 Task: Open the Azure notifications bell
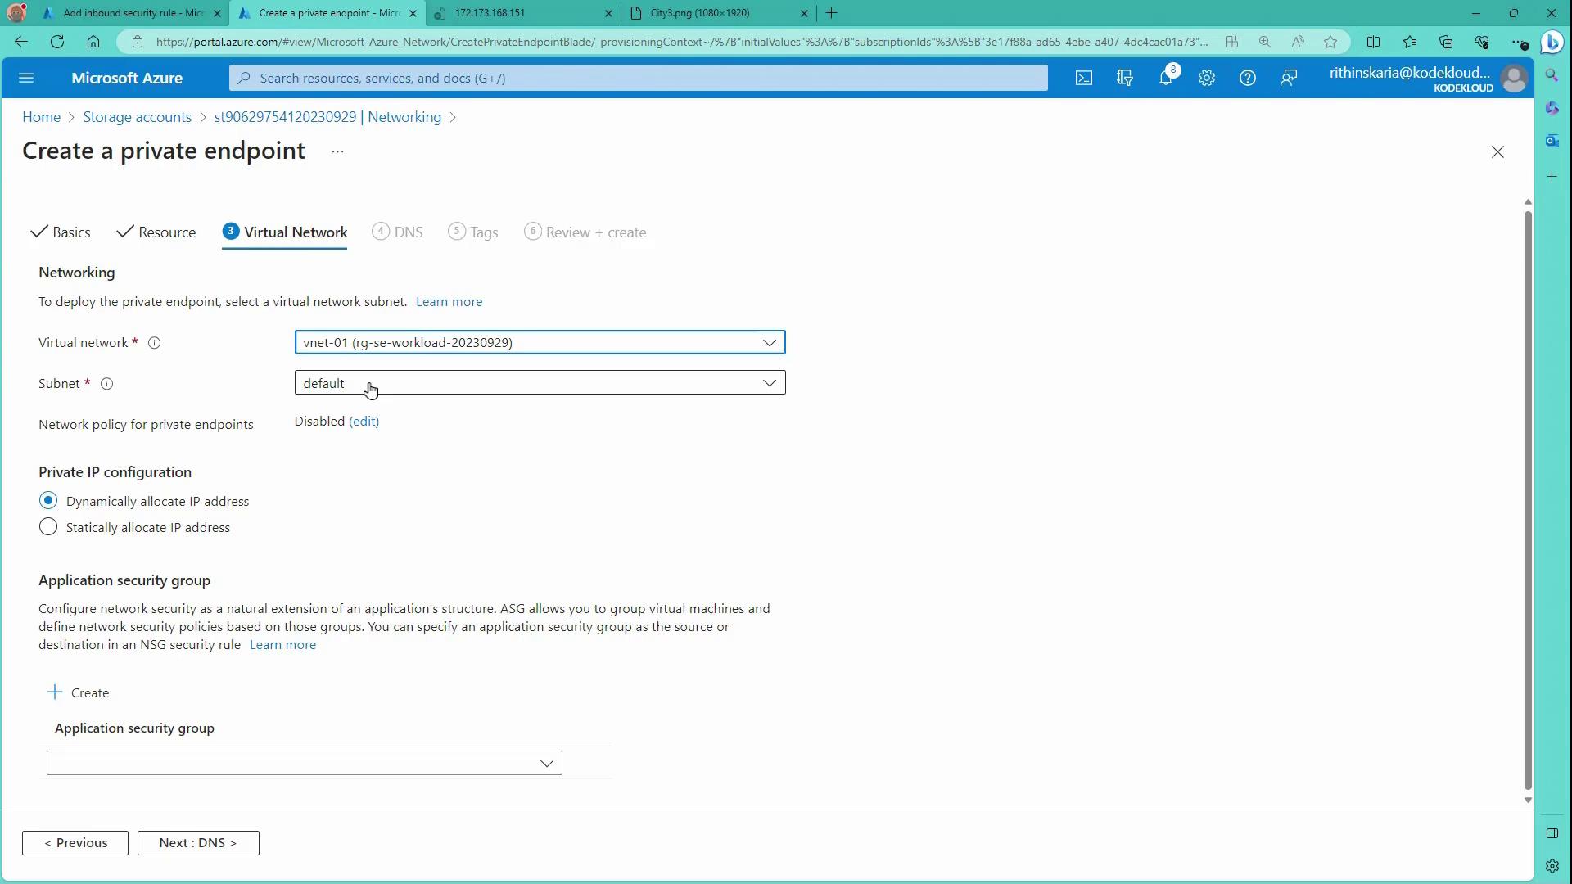tap(1166, 79)
